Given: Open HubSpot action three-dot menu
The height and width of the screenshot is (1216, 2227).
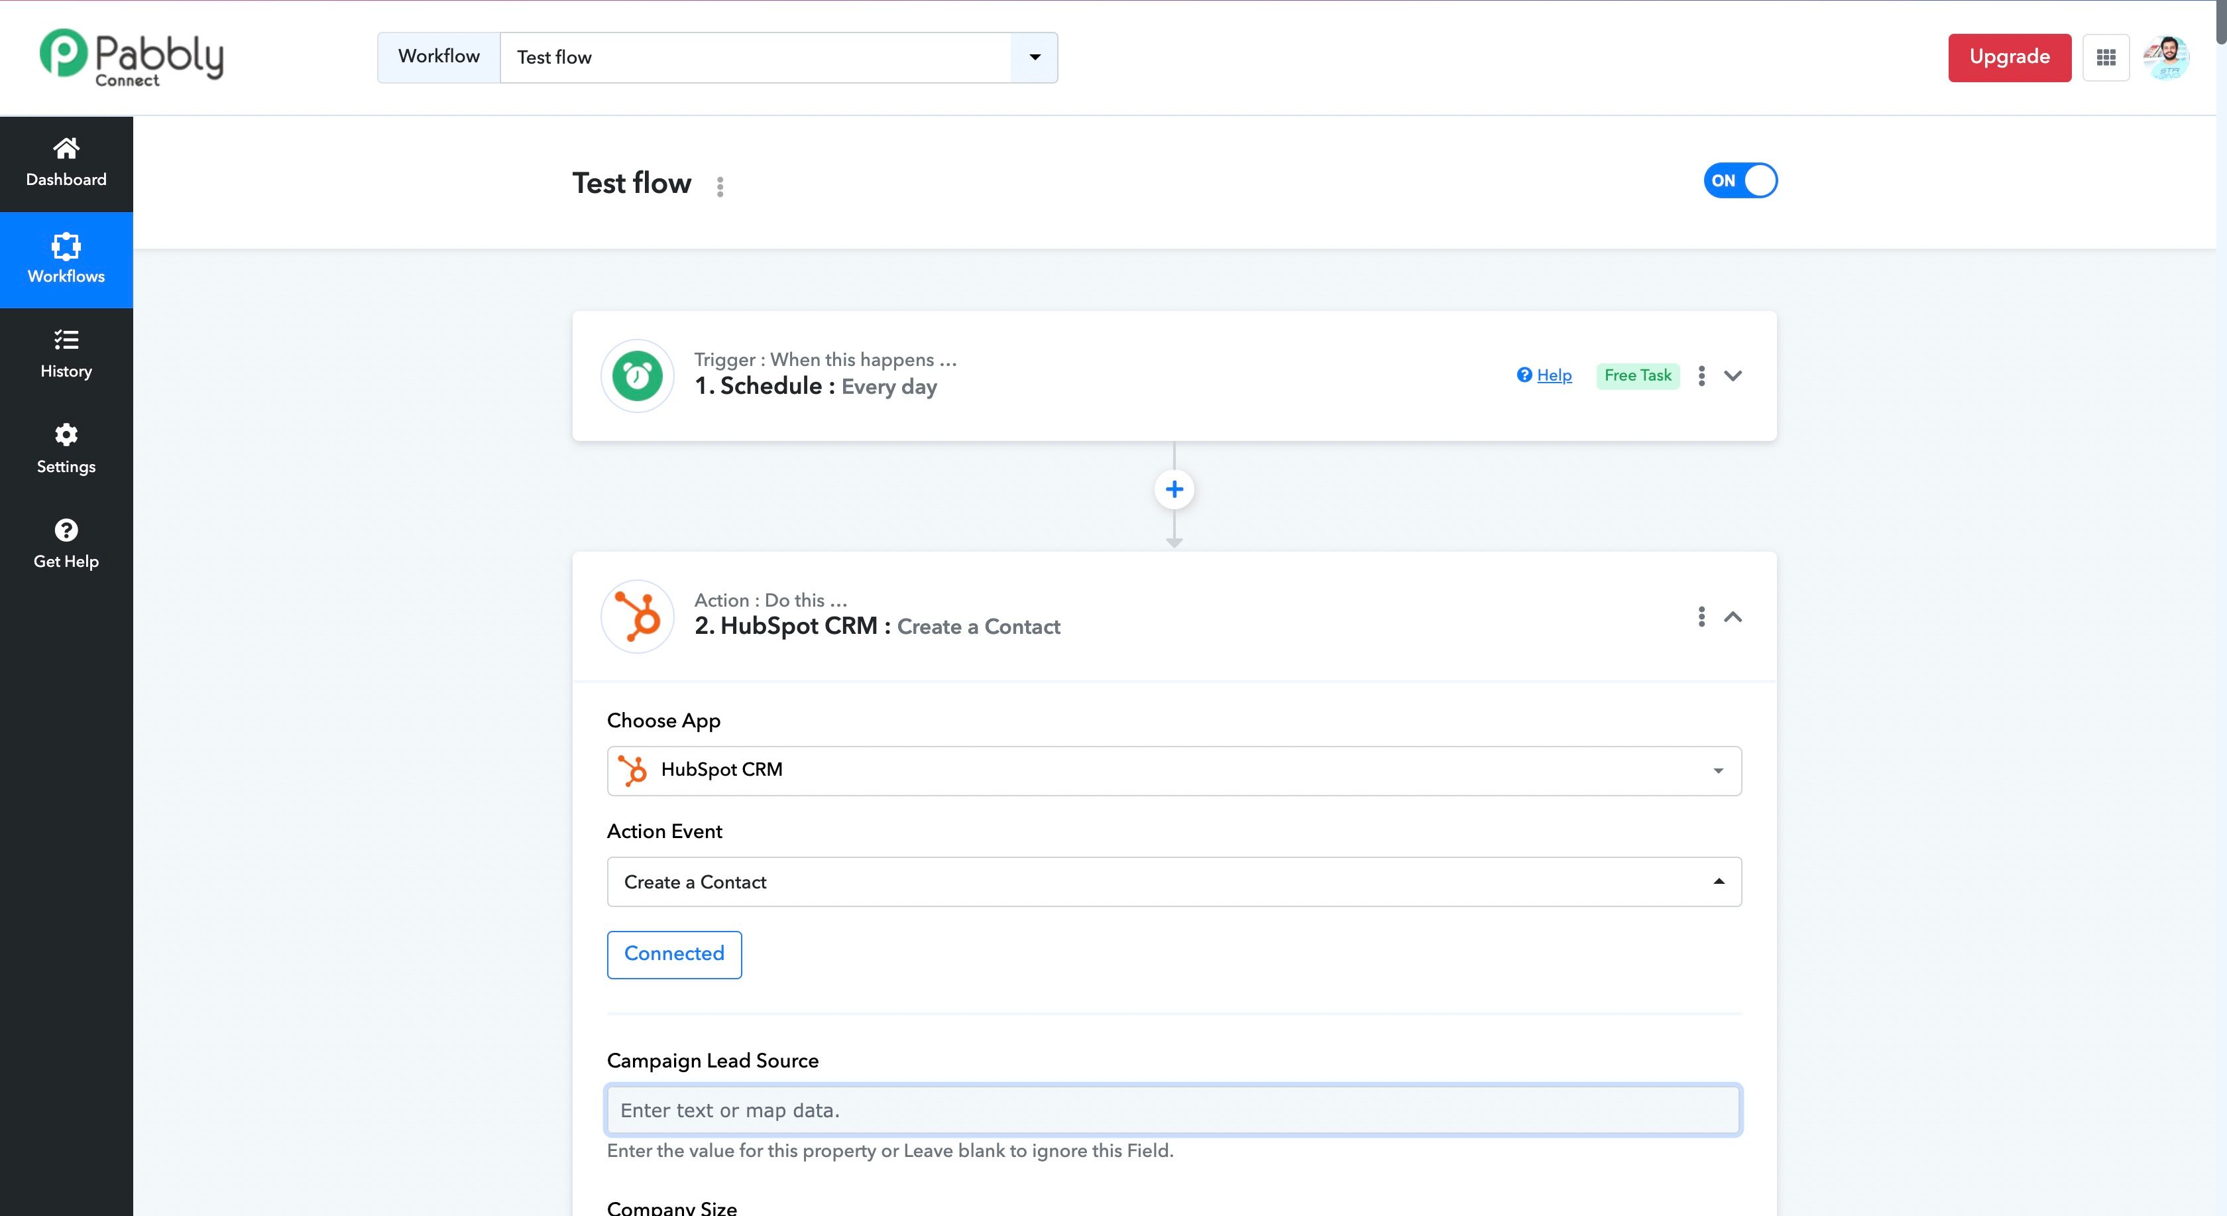Looking at the screenshot, I should pos(1701,617).
